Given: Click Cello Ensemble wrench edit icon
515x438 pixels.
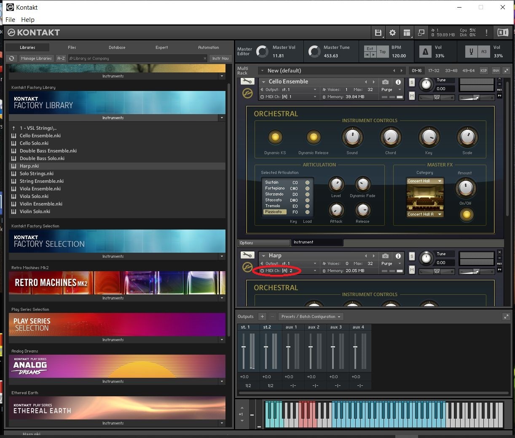Looking at the screenshot, I should tap(247, 82).
